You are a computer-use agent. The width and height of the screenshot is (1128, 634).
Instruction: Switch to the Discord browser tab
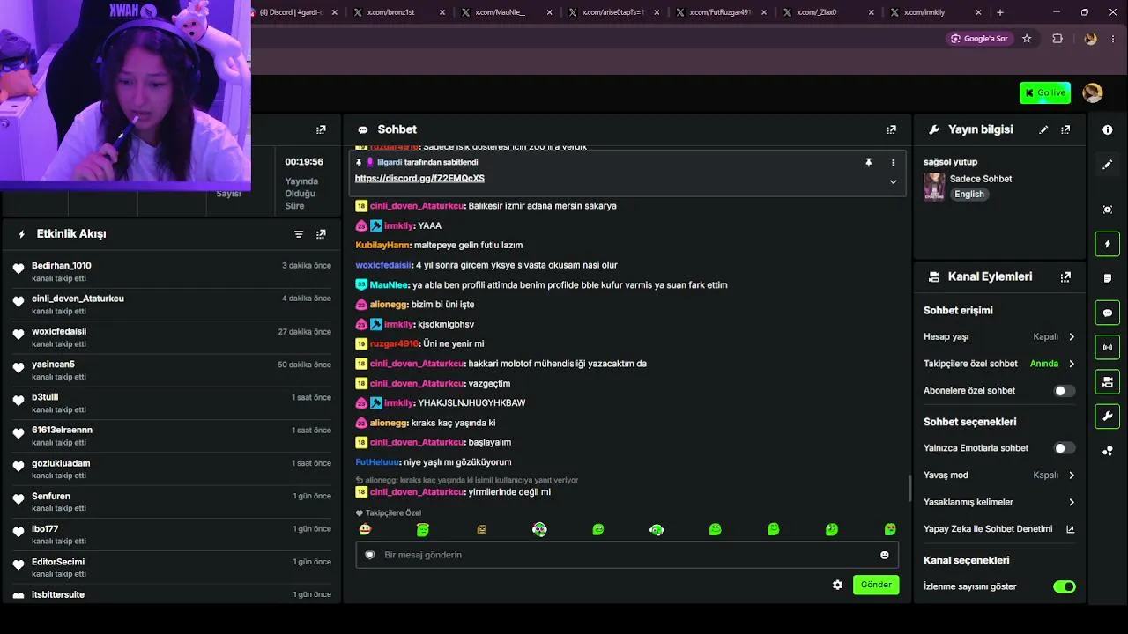click(293, 12)
